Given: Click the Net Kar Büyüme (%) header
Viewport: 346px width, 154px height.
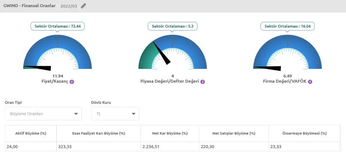Looking at the screenshot, I should point(170,133).
